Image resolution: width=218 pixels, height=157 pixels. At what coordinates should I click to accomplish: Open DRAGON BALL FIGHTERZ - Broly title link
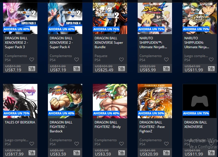(x=107, y=125)
